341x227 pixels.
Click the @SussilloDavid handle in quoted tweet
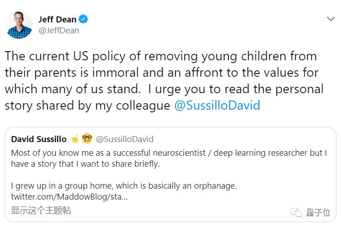(x=125, y=139)
